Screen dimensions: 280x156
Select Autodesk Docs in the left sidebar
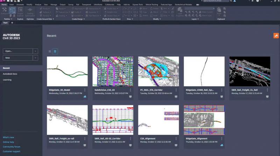(10, 74)
